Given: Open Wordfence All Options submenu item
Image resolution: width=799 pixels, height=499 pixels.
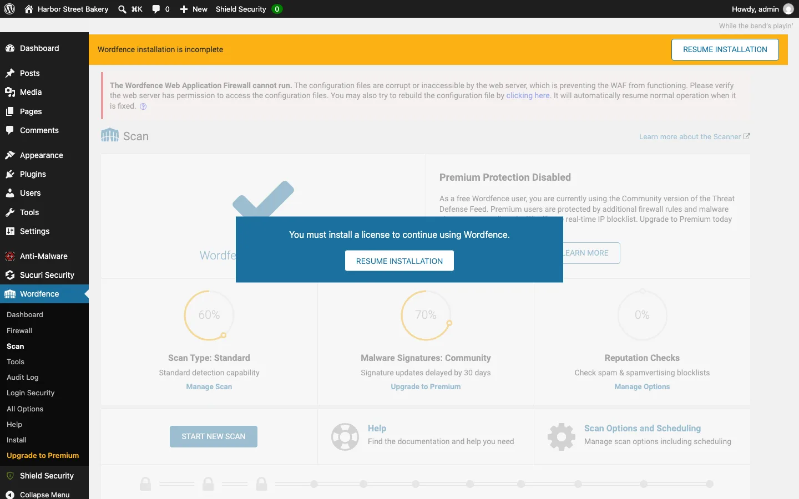Looking at the screenshot, I should tap(25, 409).
